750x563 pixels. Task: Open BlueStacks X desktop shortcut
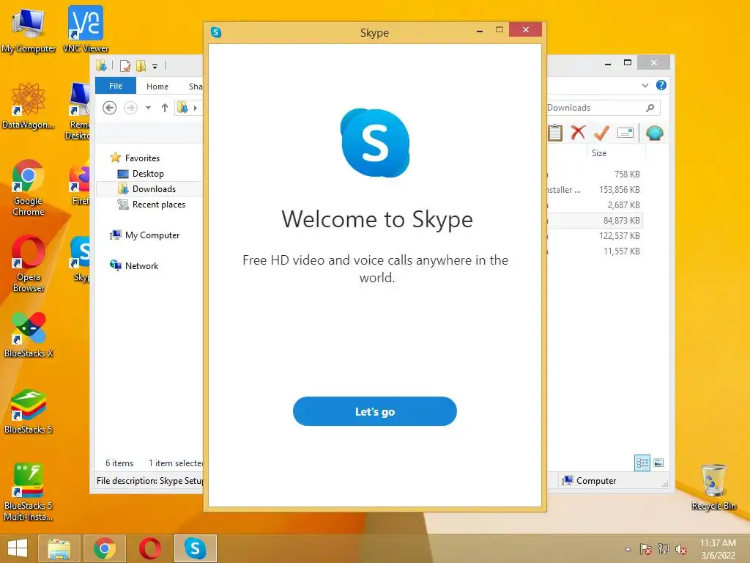[29, 334]
